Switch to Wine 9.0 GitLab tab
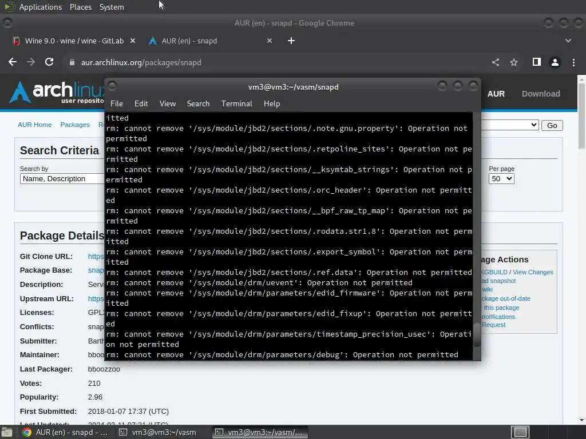This screenshot has height=439, width=586. pos(73,41)
